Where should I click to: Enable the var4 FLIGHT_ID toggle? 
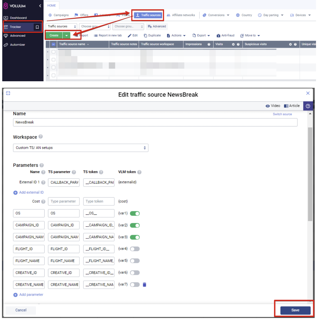click(x=135, y=249)
